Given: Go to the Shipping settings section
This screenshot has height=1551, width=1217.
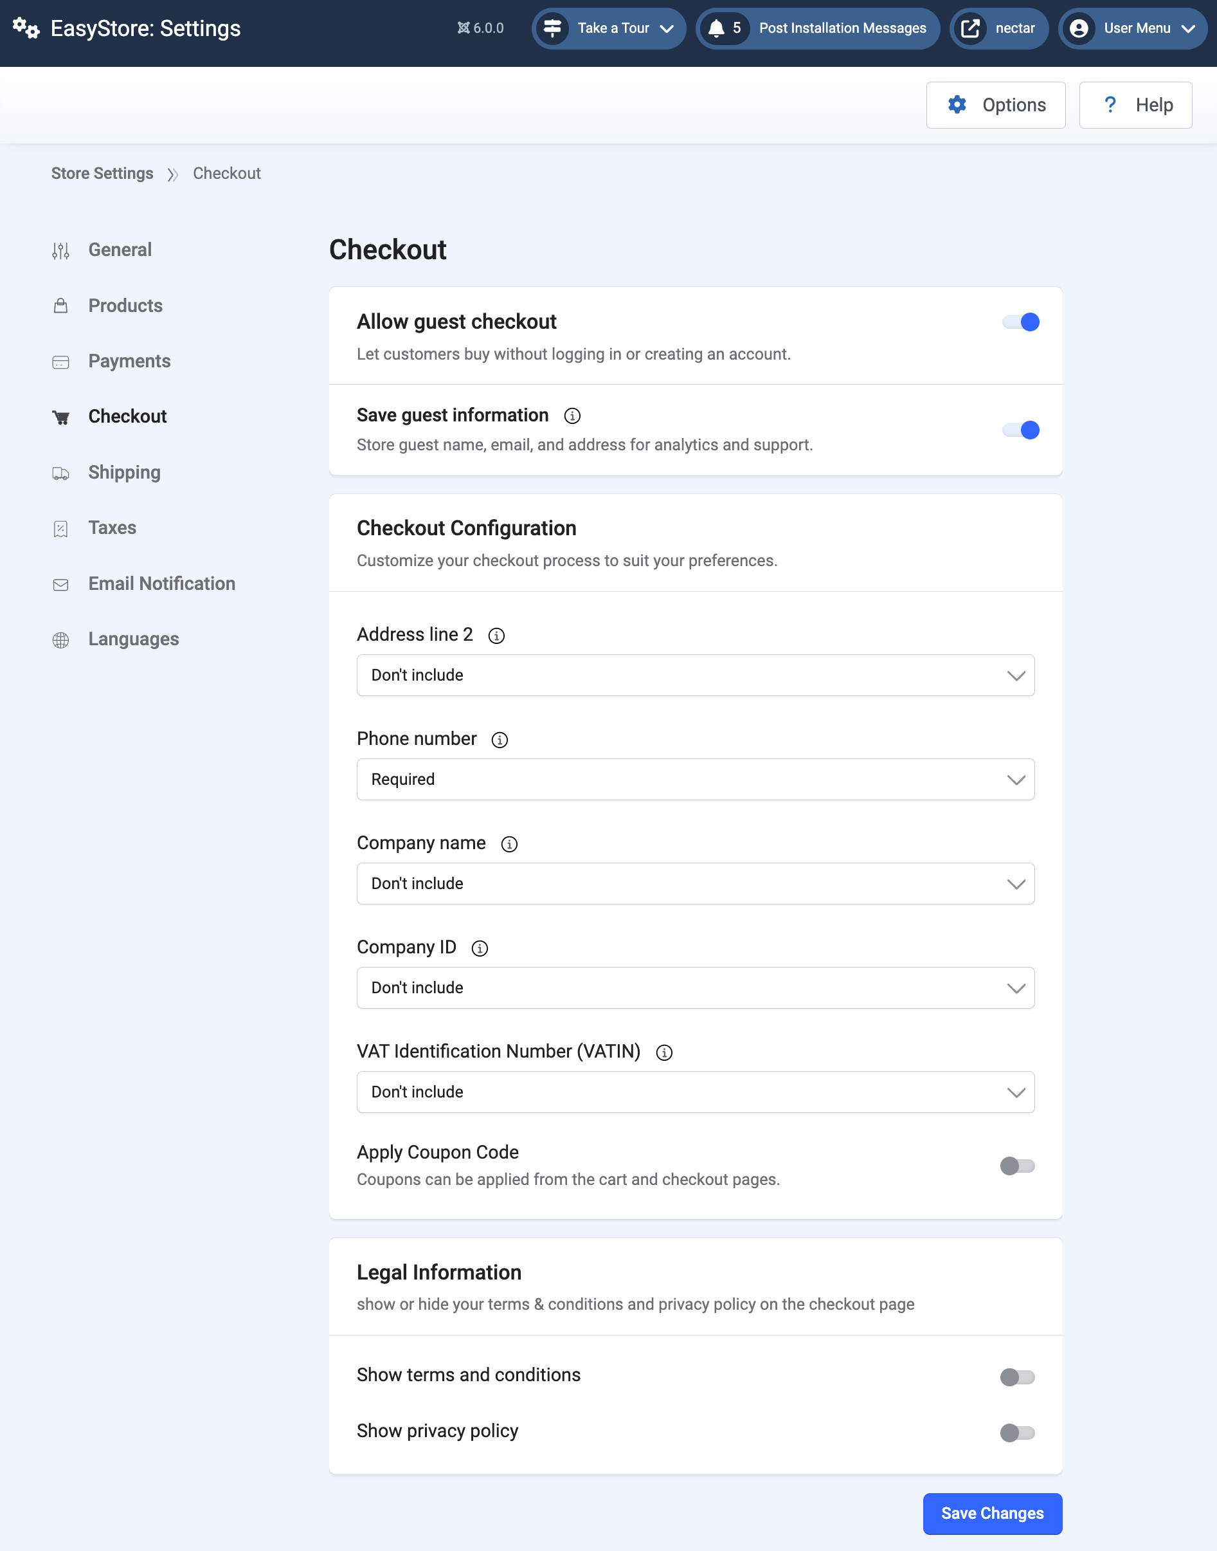Looking at the screenshot, I should point(124,473).
